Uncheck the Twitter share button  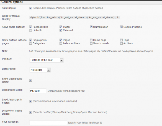click(61, 27)
